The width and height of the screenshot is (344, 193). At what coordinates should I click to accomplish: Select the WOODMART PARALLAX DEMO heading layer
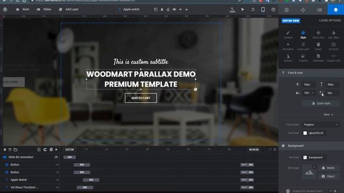[x=141, y=79]
